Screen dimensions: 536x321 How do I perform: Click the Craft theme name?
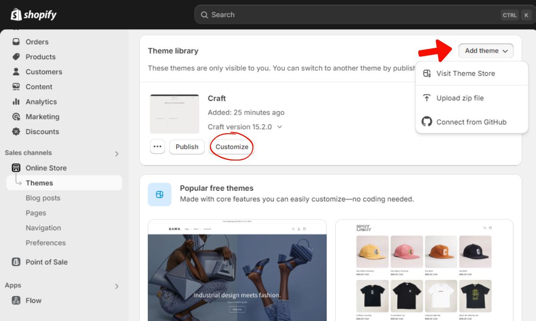pyautogui.click(x=217, y=99)
